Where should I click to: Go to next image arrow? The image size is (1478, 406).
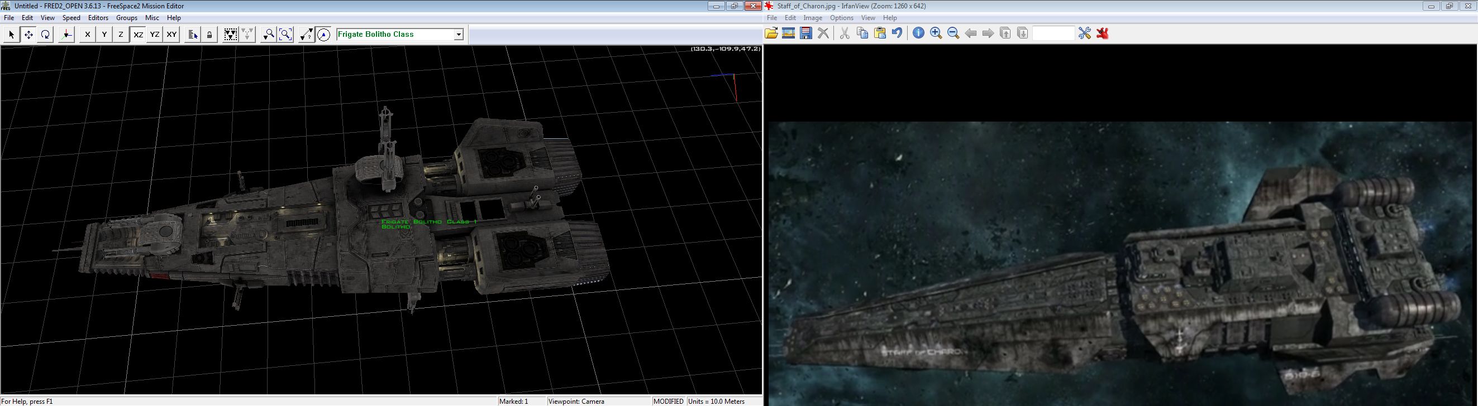[988, 33]
